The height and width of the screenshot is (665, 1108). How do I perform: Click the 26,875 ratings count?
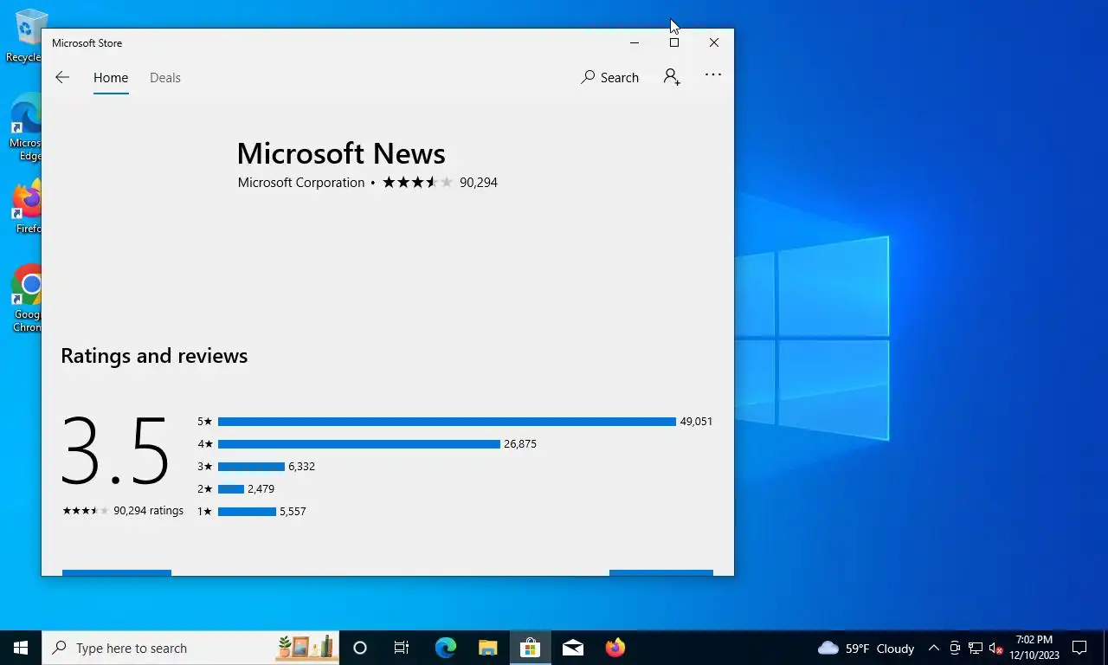click(520, 444)
